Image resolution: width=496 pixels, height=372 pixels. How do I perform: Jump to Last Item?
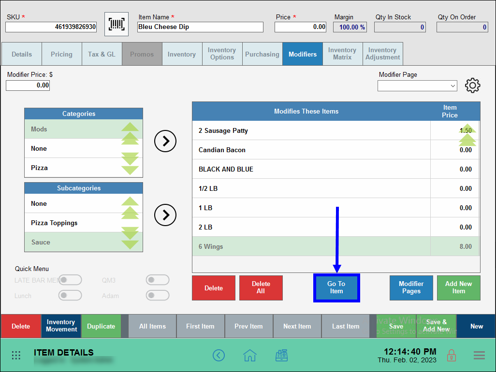[346, 326]
